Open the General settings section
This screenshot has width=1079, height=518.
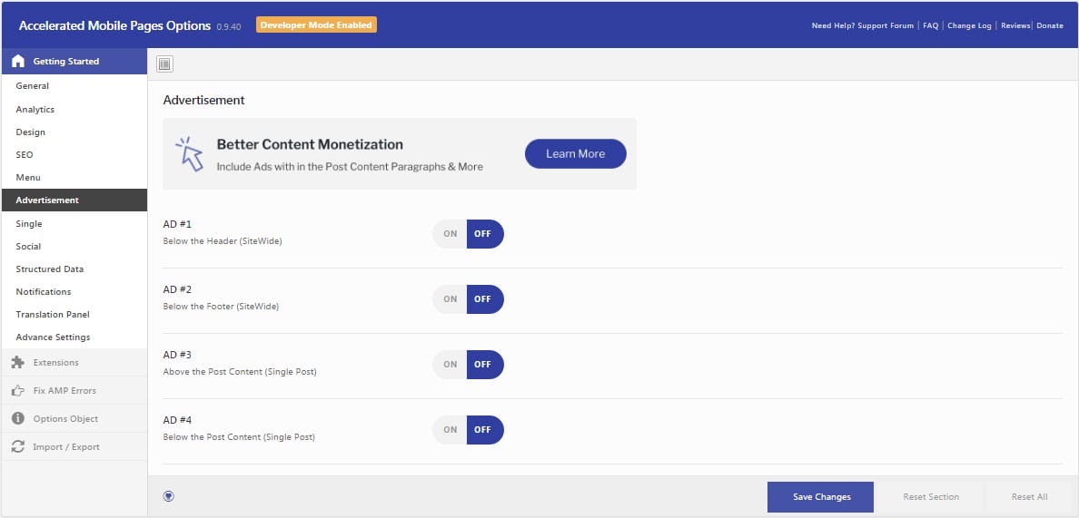(33, 86)
